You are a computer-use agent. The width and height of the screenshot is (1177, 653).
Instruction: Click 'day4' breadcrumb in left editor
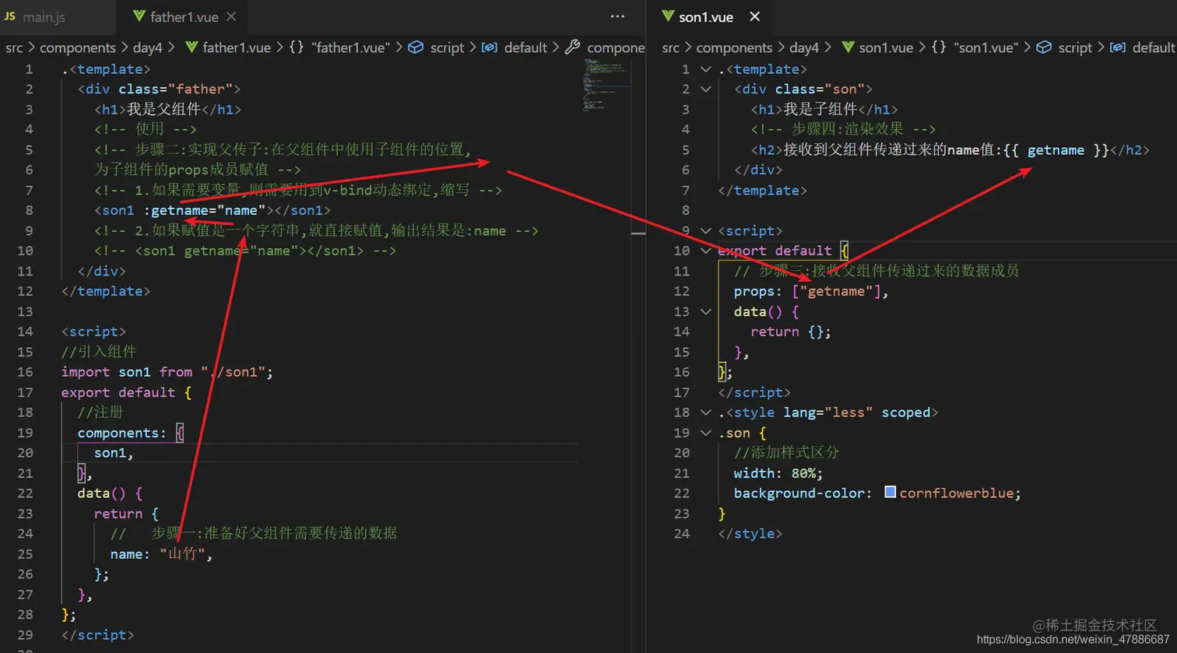click(147, 47)
